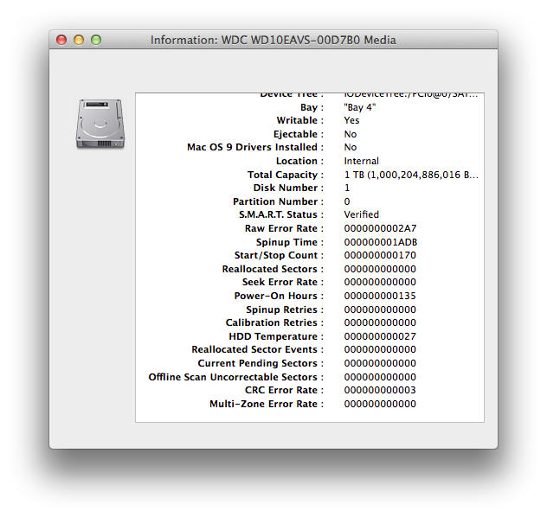Select the S.M.A.R.T. Status value 'Verified'

[x=362, y=214]
